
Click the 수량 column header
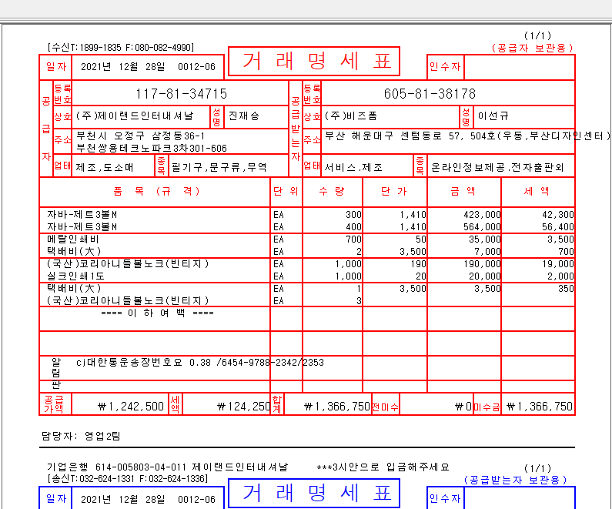click(x=333, y=191)
